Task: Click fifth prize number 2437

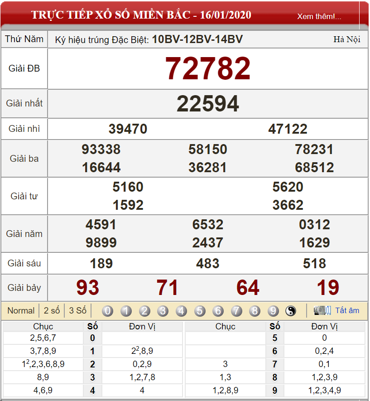Action: click(x=208, y=242)
